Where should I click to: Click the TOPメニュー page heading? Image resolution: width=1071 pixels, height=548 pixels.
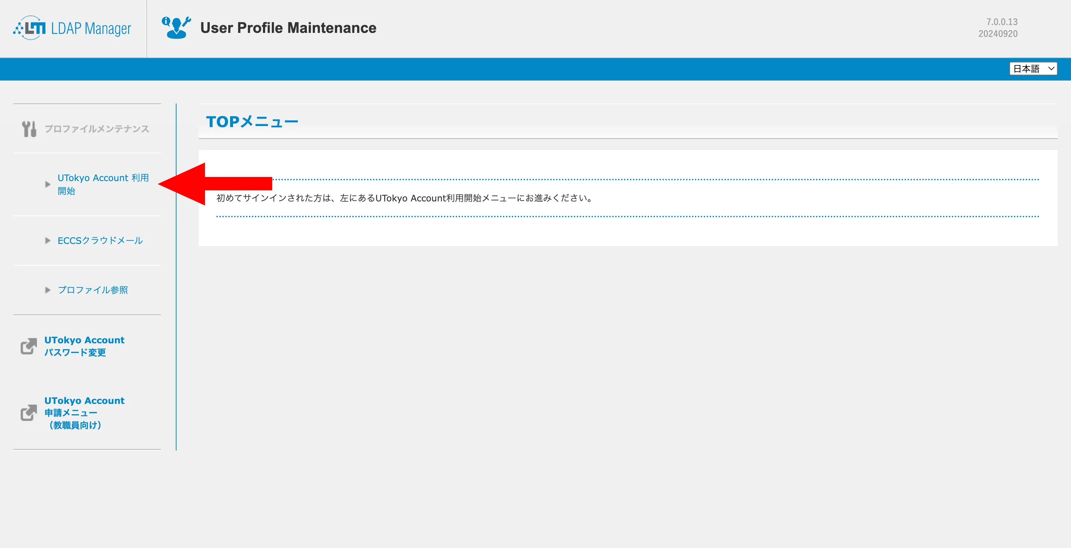click(252, 122)
